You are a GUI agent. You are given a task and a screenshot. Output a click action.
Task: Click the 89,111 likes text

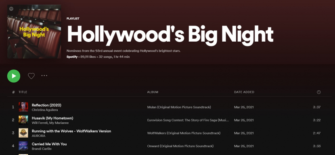88,57
